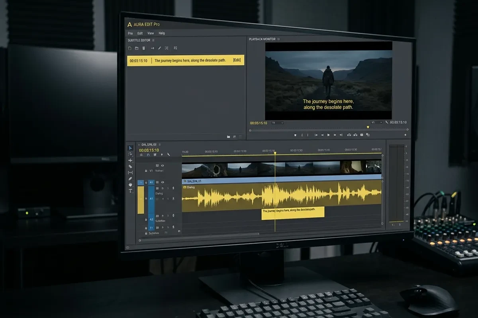Click the wrench settings icon in playback monitor
Screen dimensions: 478x318
386,122
